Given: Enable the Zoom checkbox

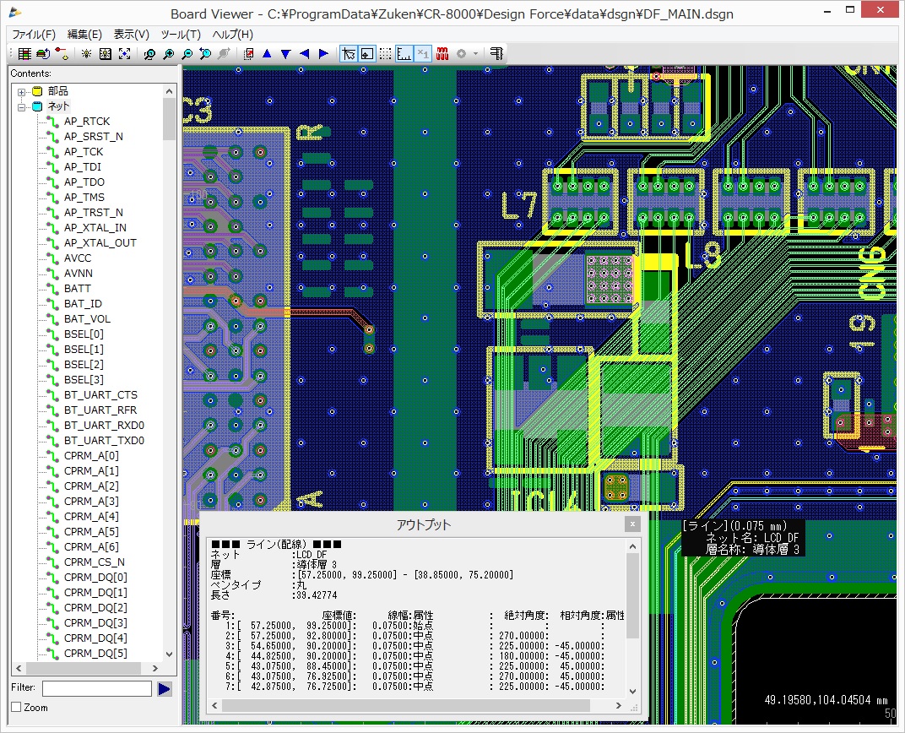Looking at the screenshot, I should [x=16, y=708].
